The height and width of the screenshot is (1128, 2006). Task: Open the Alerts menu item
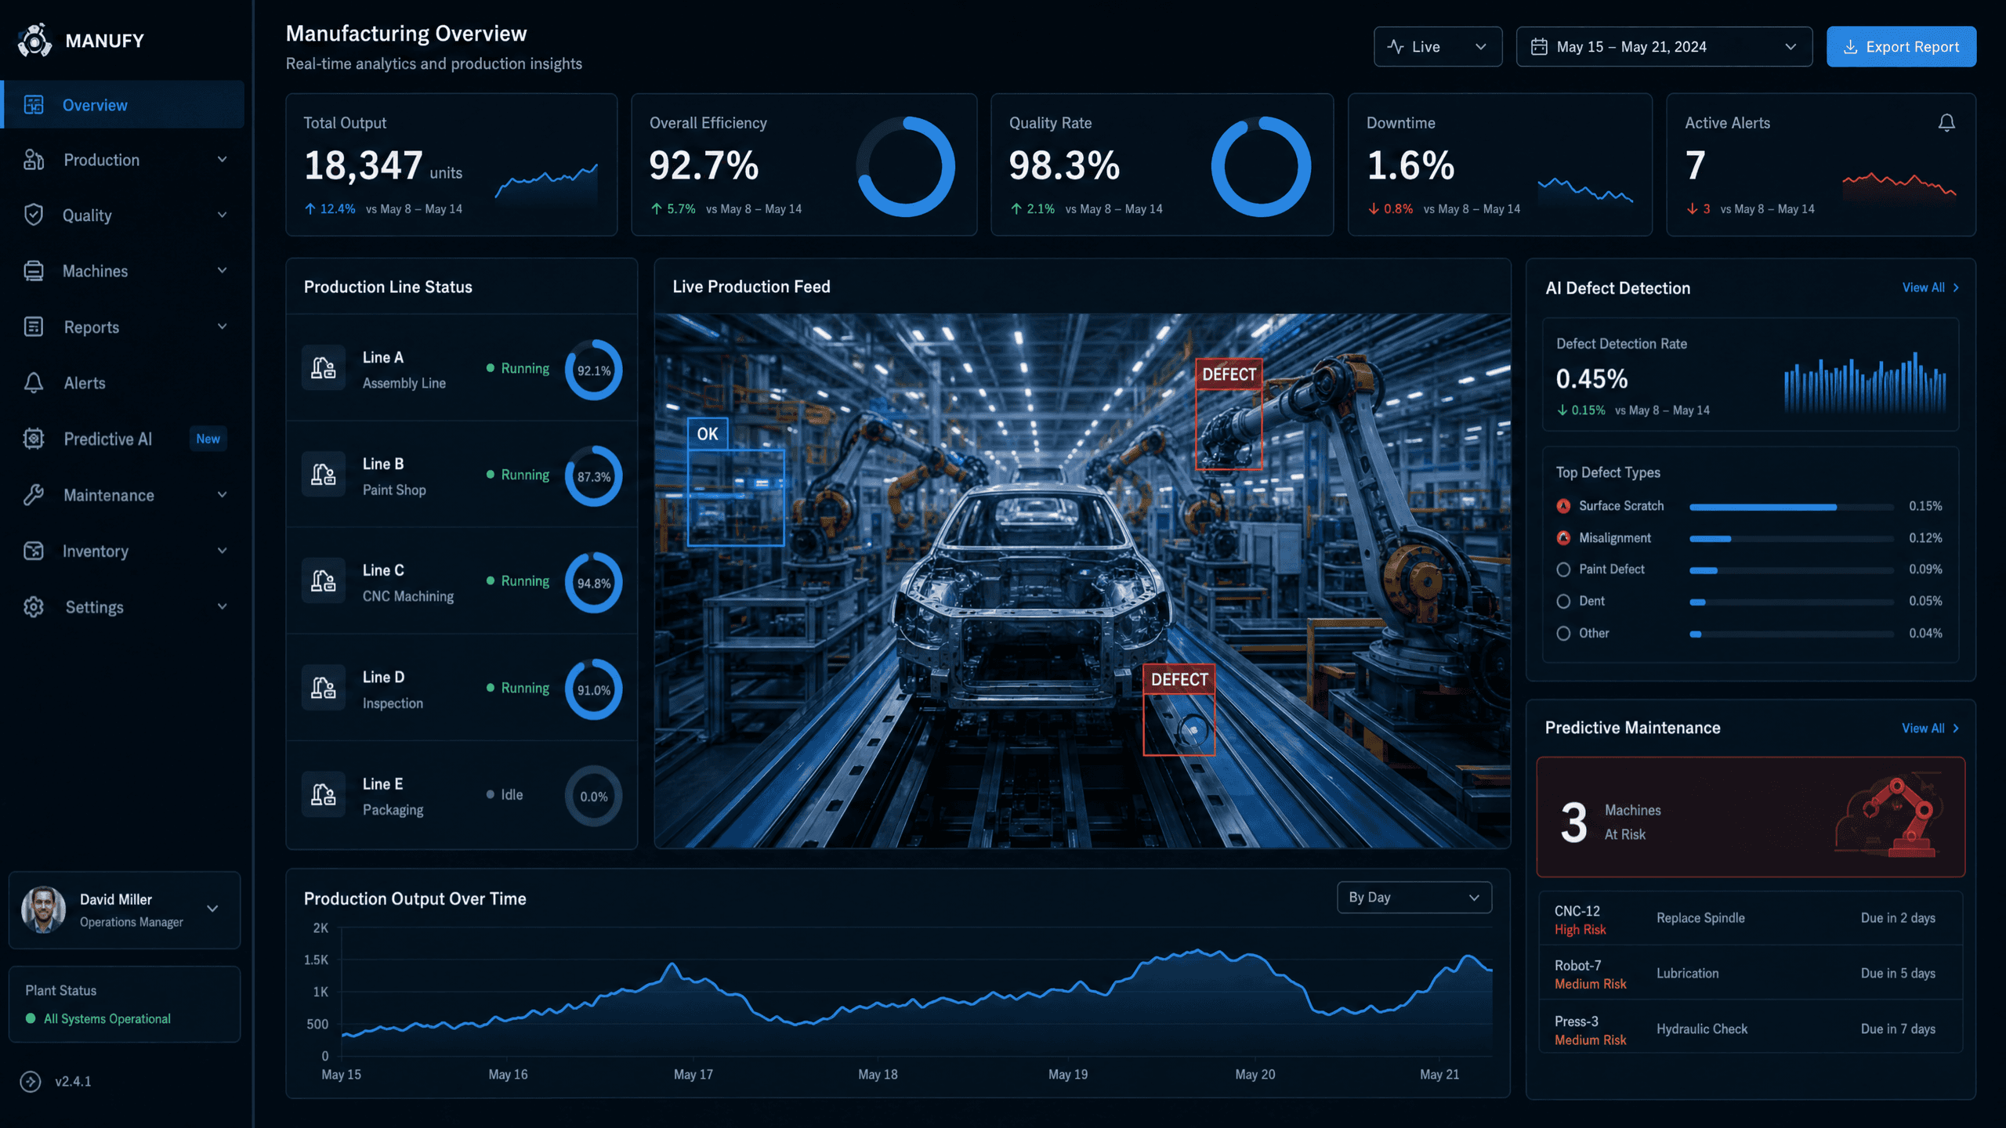point(124,383)
